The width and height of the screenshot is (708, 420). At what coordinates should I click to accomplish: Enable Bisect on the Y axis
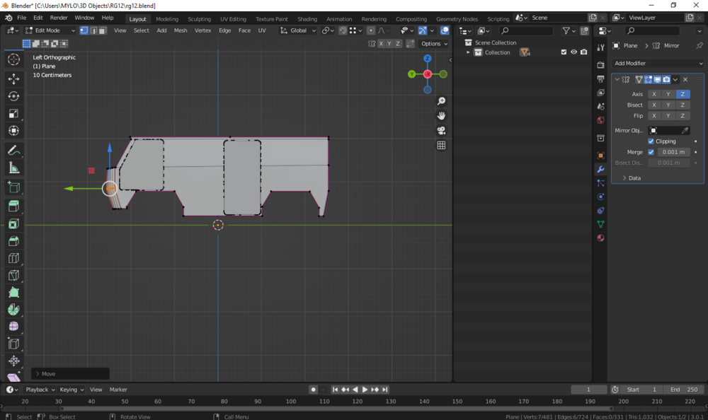pos(668,105)
